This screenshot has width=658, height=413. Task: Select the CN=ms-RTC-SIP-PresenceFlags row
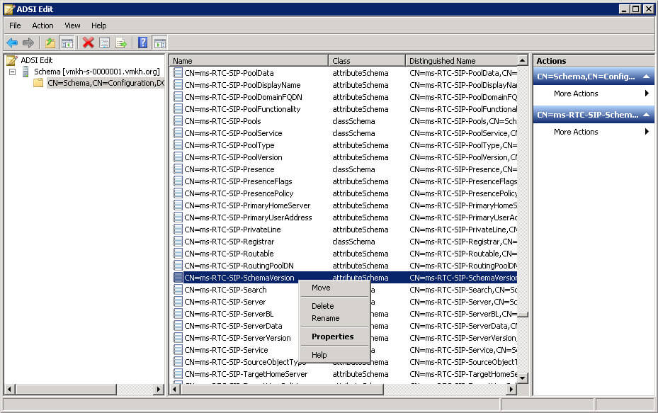tap(344, 182)
